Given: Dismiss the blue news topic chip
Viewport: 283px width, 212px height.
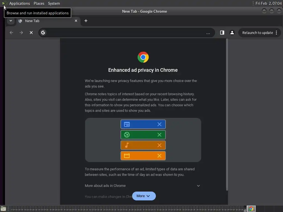Looking at the screenshot, I should (x=159, y=124).
